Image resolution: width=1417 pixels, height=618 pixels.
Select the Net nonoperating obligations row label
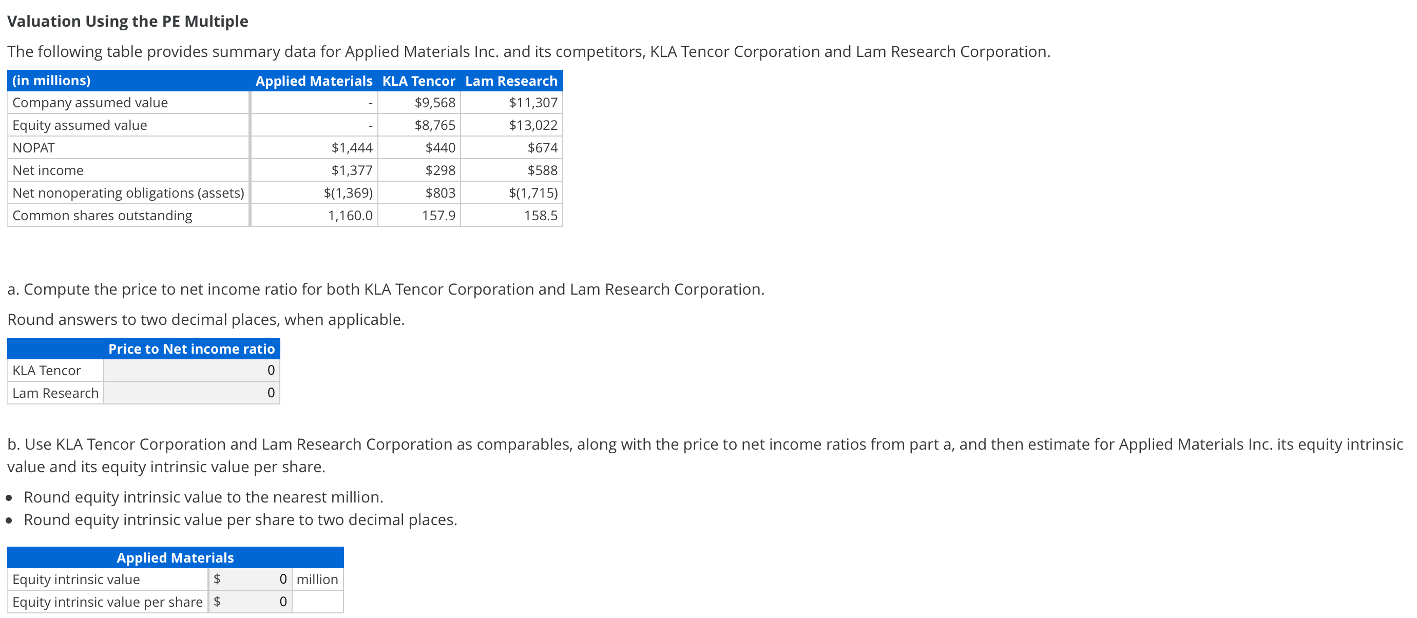click(128, 192)
